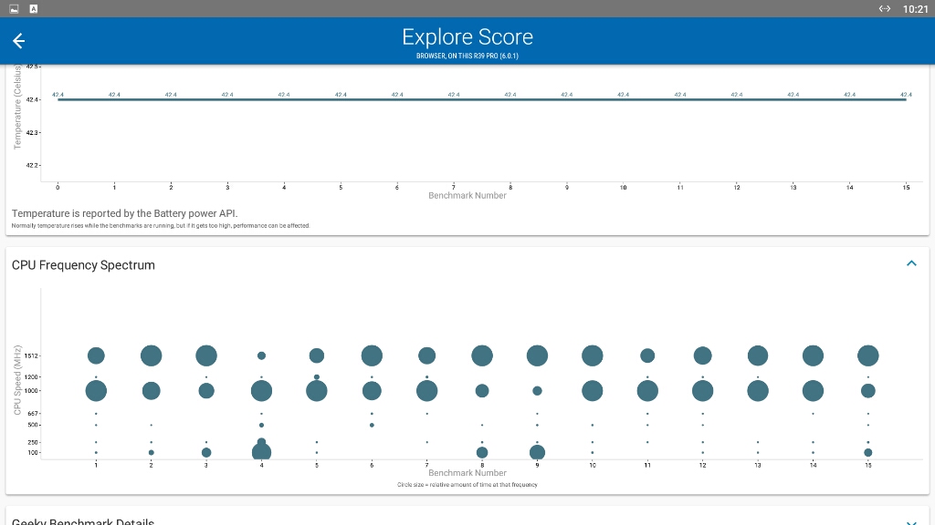Click the 1000 MHz bubble for benchmark 11
This screenshot has width=935, height=525.
tap(647, 391)
